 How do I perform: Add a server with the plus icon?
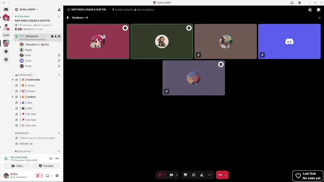point(6,51)
